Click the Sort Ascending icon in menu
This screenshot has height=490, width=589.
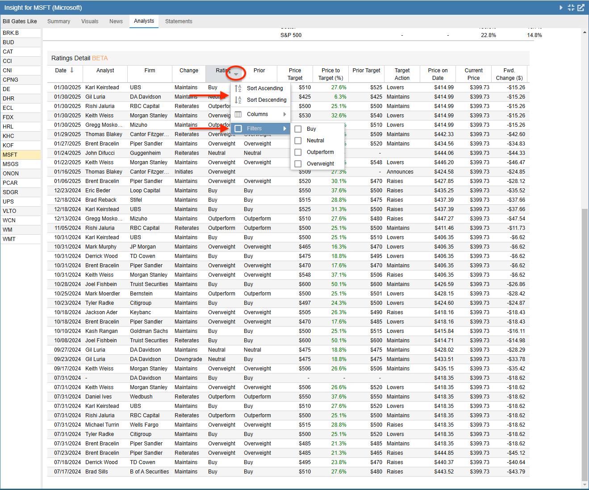pos(238,88)
